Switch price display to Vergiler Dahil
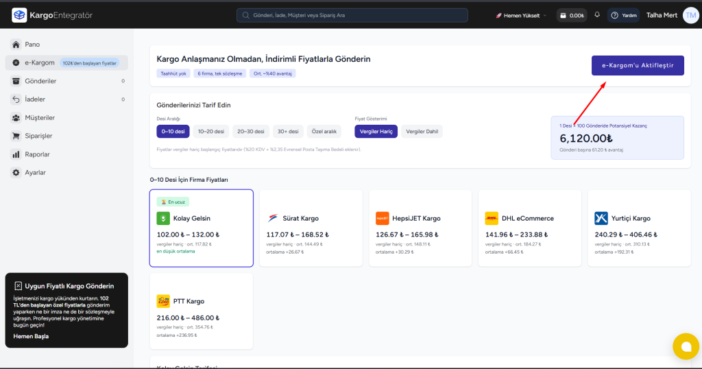Screen dimensions: 702x369 tap(422, 131)
